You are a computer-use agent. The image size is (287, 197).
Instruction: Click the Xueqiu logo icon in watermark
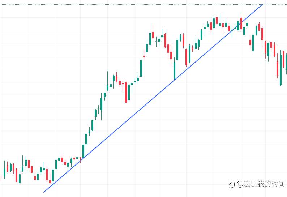pos(232,184)
